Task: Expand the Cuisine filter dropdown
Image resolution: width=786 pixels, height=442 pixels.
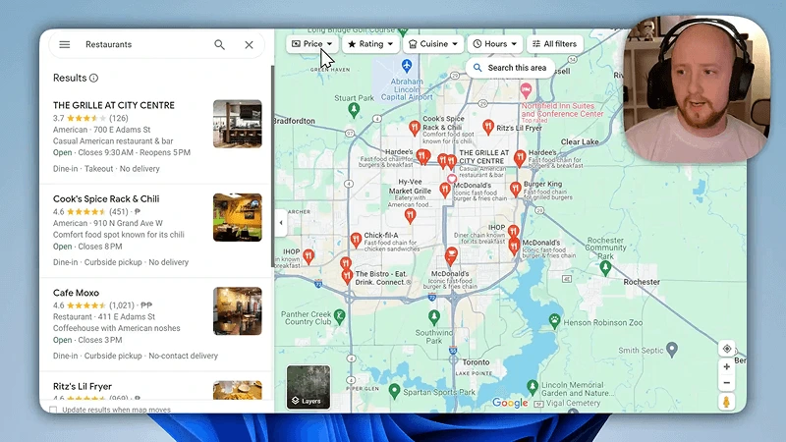Action: pyautogui.click(x=433, y=44)
